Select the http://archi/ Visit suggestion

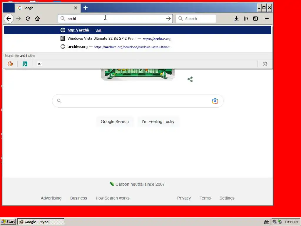coord(138,30)
